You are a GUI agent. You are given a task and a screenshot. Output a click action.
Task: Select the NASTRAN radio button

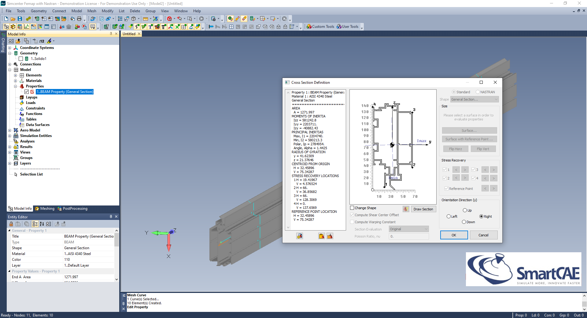pos(478,92)
